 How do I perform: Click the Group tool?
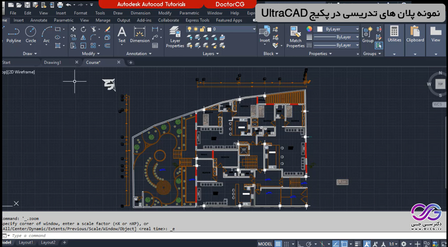tap(368, 34)
